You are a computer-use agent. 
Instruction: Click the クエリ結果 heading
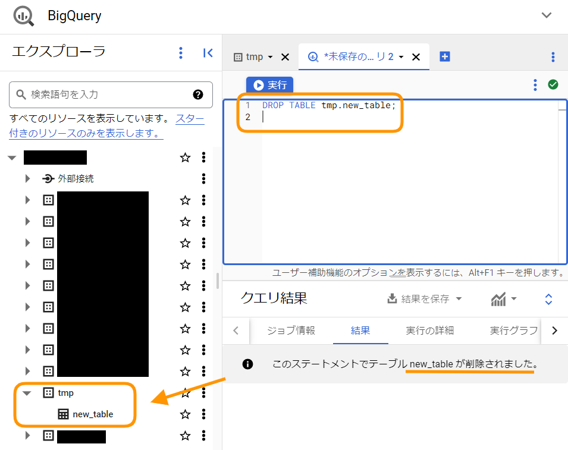274,298
